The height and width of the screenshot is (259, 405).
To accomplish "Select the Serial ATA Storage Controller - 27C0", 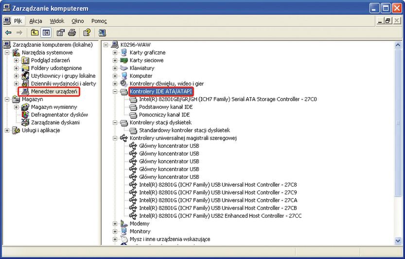I will (228, 99).
